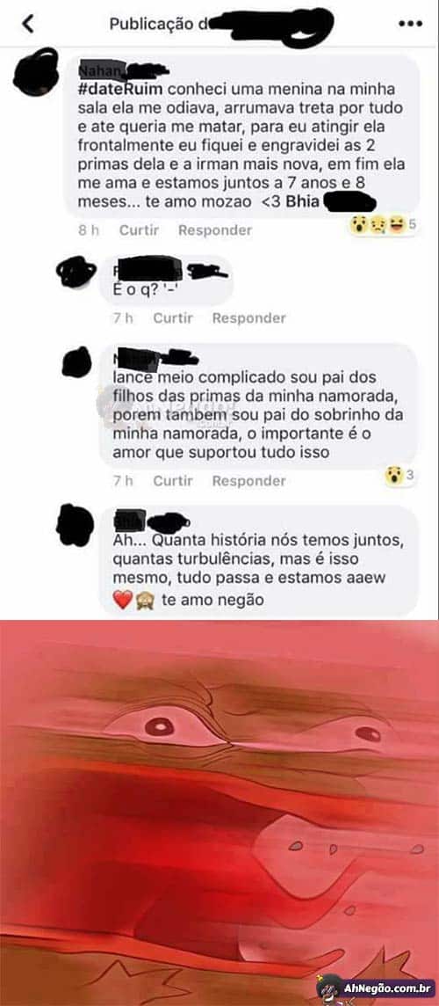Responder to the #dateRuim comment
Viewport: 439px width, 1006px height.
tap(215, 230)
